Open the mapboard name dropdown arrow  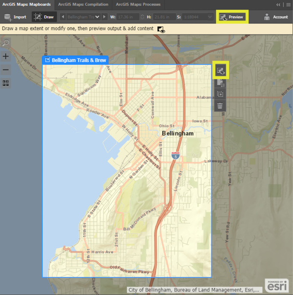click(97, 17)
